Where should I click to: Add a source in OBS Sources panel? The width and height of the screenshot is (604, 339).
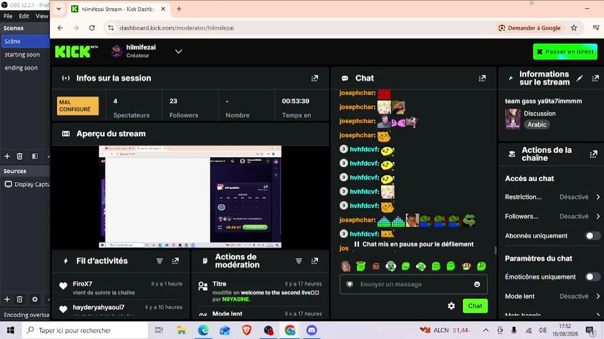click(7, 299)
